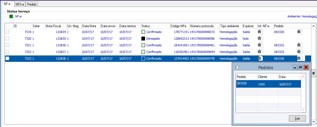Click the Un. Neg. column header
317x127 pixels.
click(x=74, y=26)
